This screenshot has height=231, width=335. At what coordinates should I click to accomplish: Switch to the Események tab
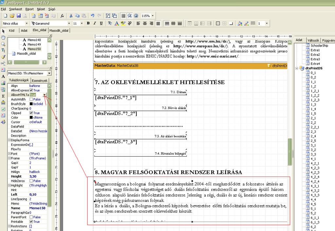point(40,81)
